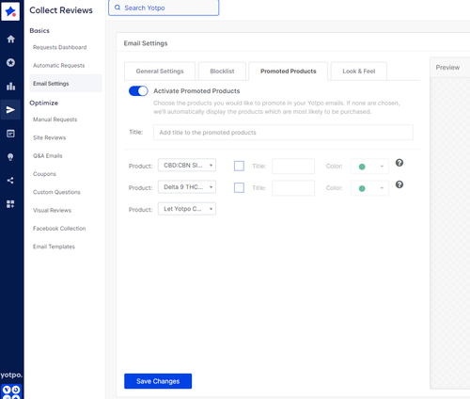Open the analytics bar chart icon
The image size is (470, 399).
[x=11, y=87]
